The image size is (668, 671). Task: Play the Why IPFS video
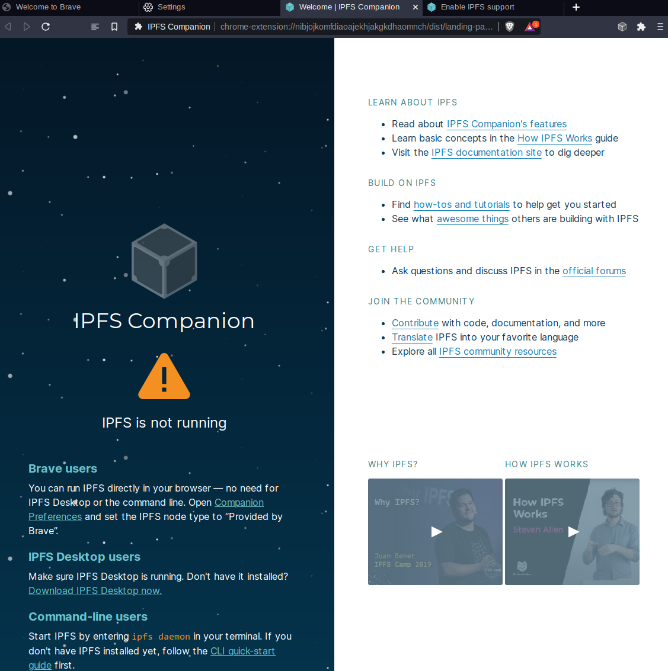point(436,532)
